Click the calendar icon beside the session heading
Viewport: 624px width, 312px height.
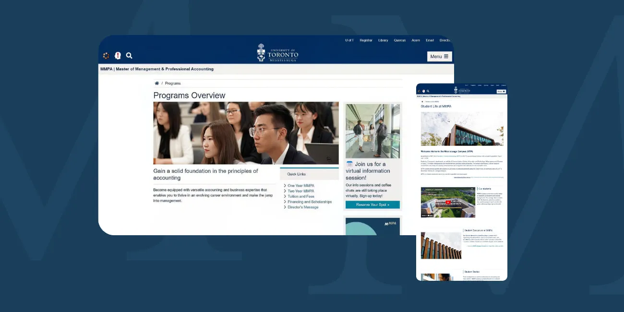tap(349, 163)
